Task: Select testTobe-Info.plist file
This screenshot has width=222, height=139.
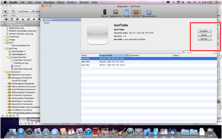Action: pyautogui.click(x=23, y=60)
